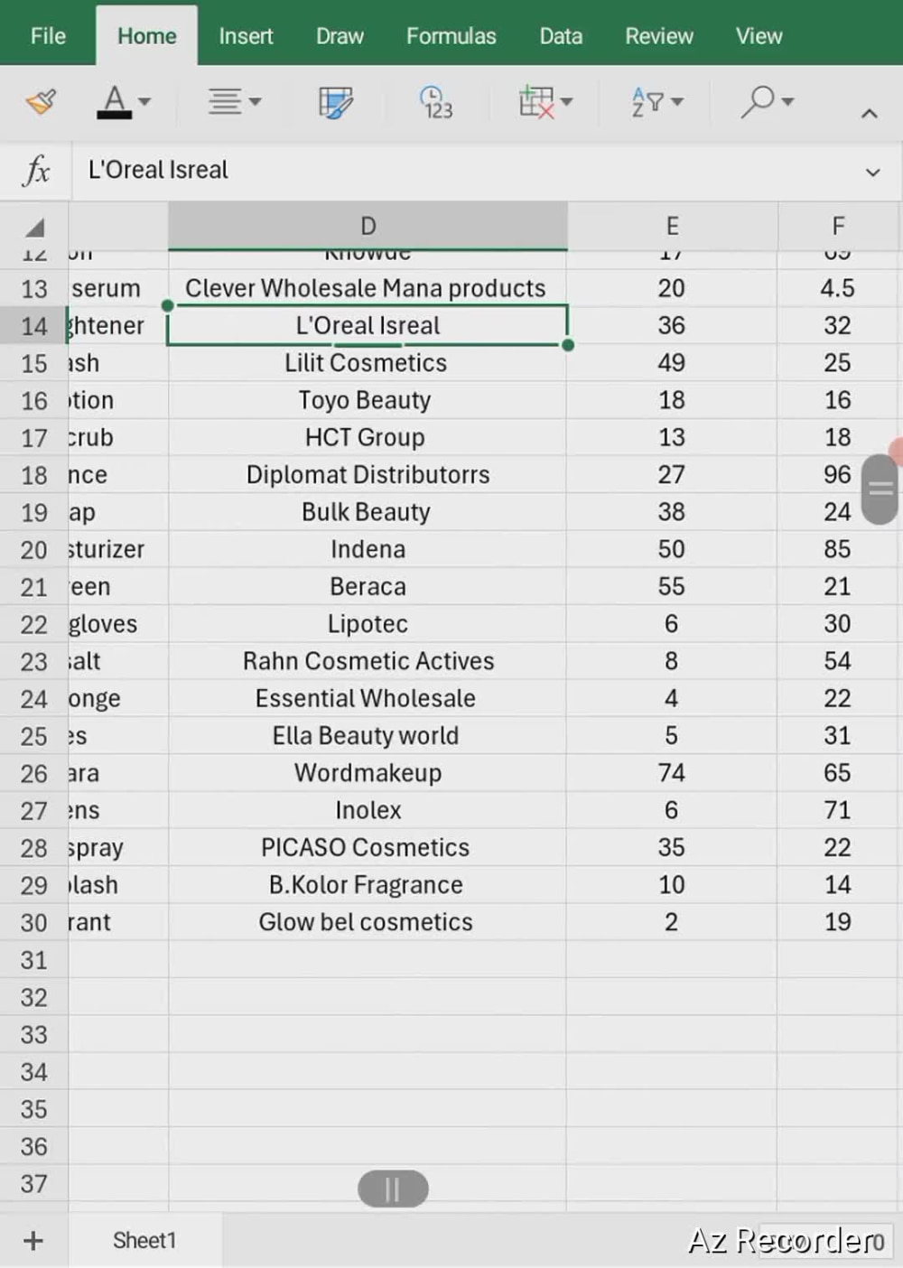The height and width of the screenshot is (1268, 903).
Task: Expand the alignment dropdown arrow
Action: 256,102
